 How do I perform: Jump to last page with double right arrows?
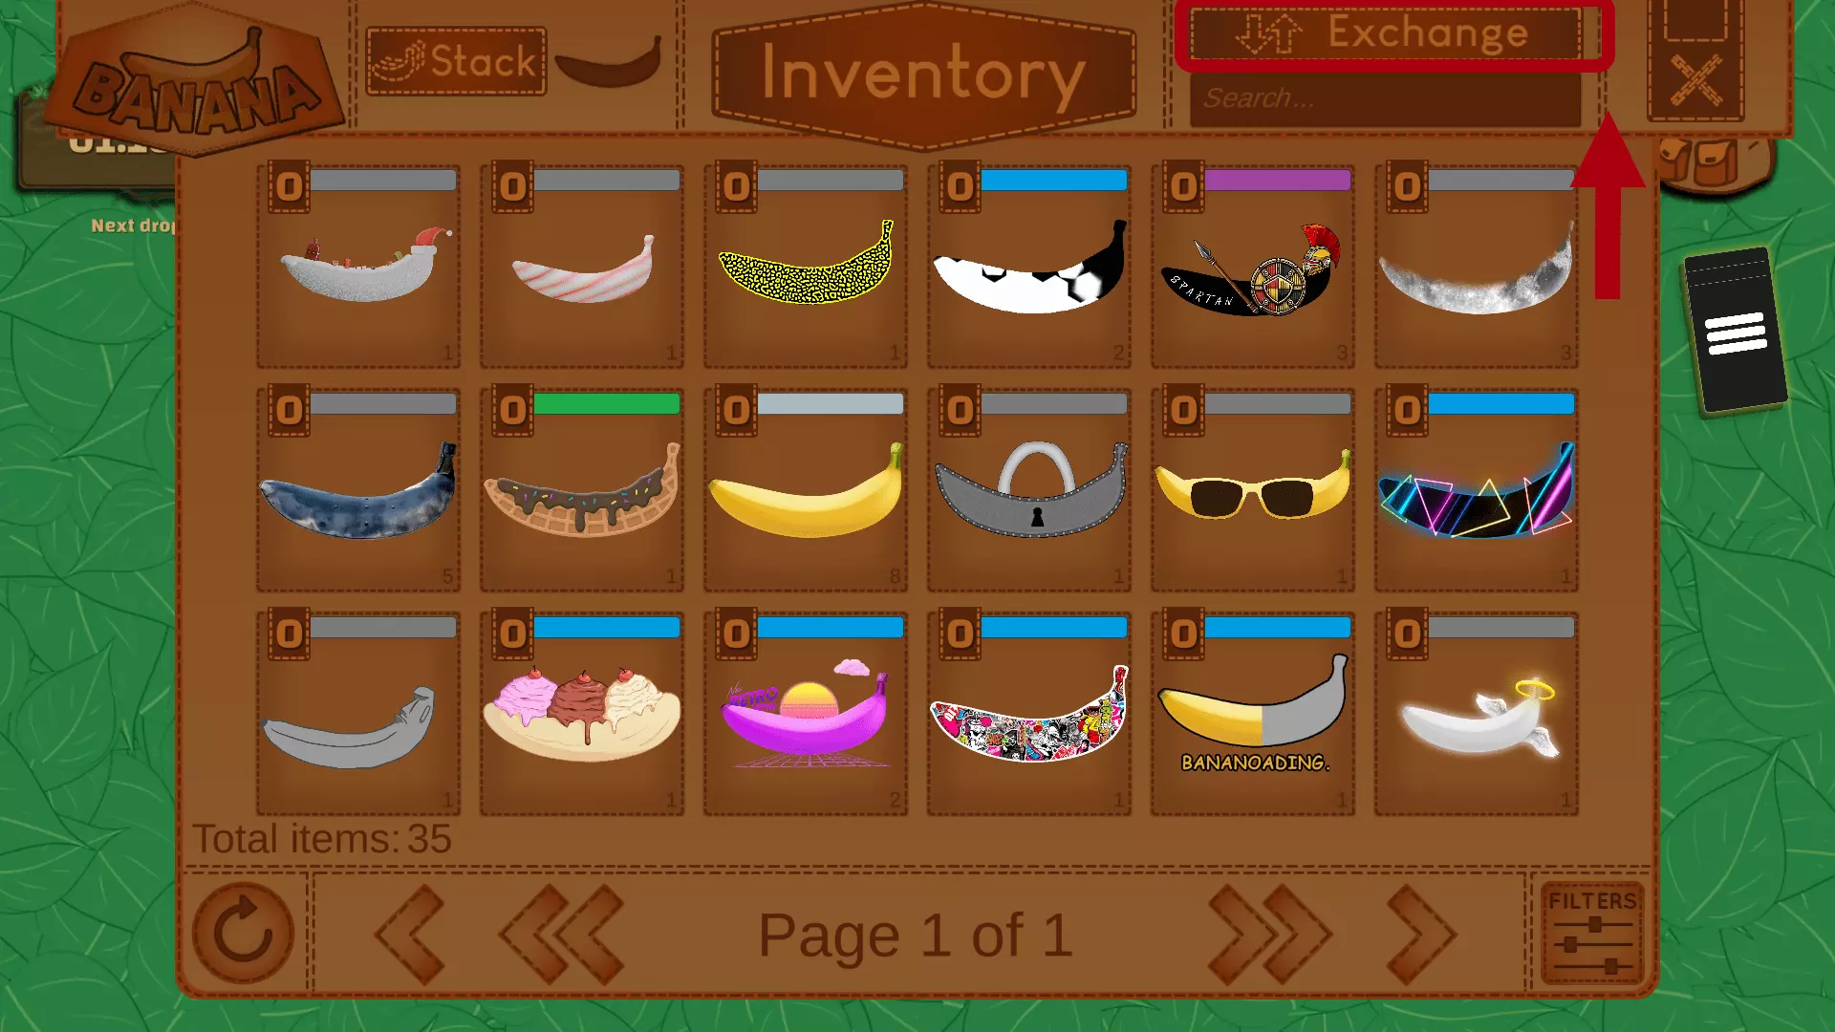[x=1269, y=934]
